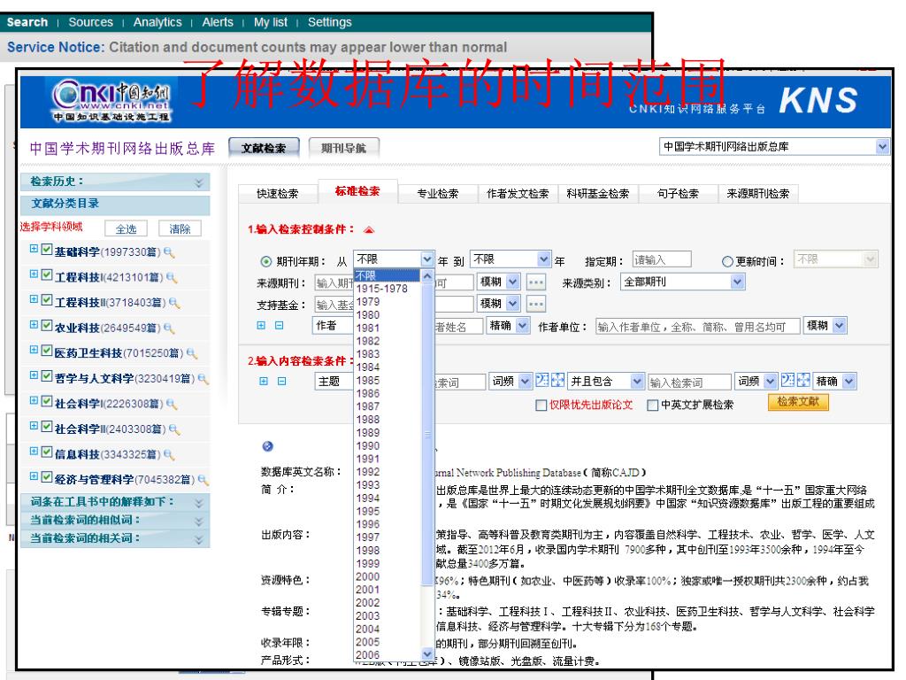Switch to 句子检索 tab
The height and width of the screenshot is (680, 906).
[679, 194]
